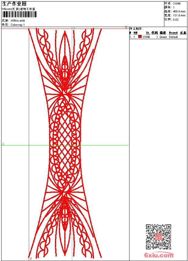This screenshot has width=188, height=261.
Task: Select the barcode under the studio name
Action: coord(19,14)
